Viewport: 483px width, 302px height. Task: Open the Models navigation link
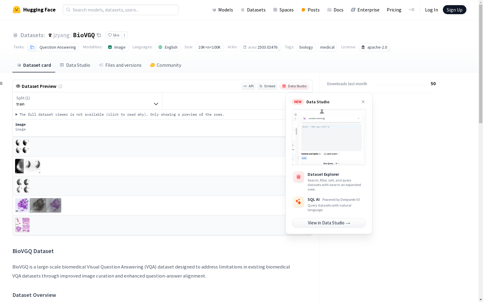pyautogui.click(x=222, y=10)
